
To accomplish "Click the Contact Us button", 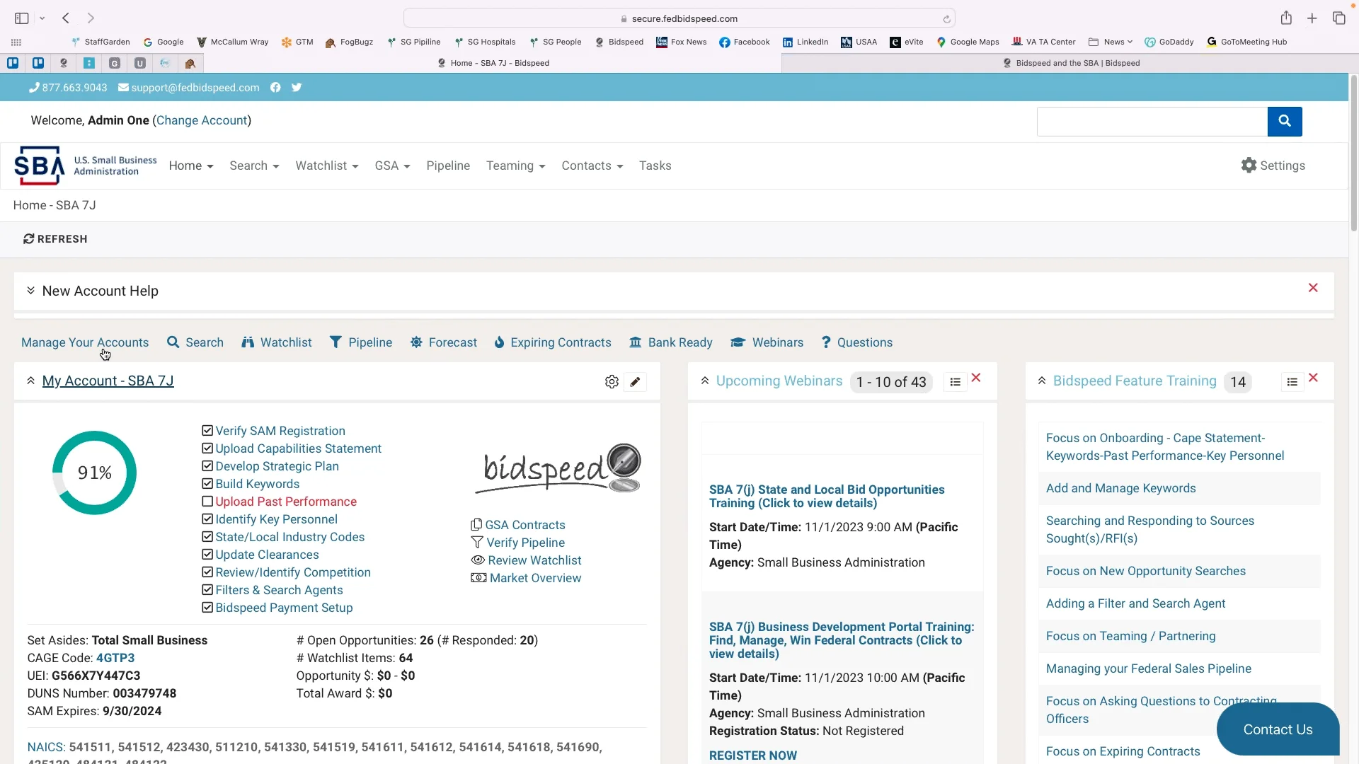I will pos(1277,729).
